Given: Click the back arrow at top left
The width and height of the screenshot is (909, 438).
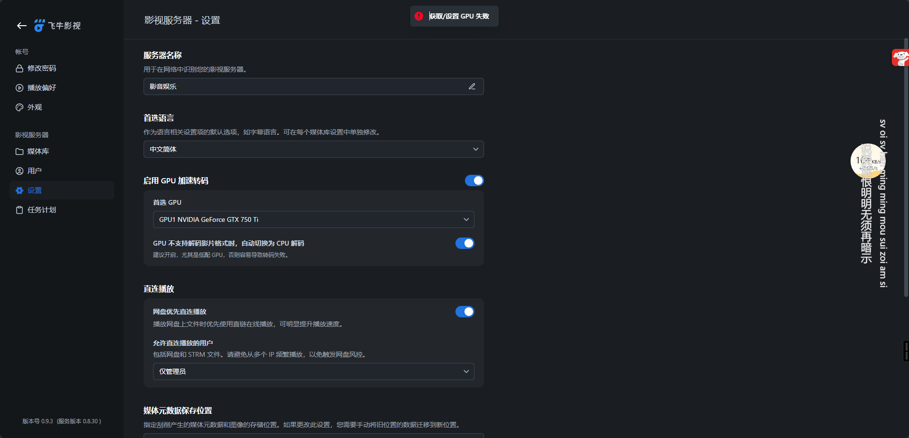Looking at the screenshot, I should (21, 26).
